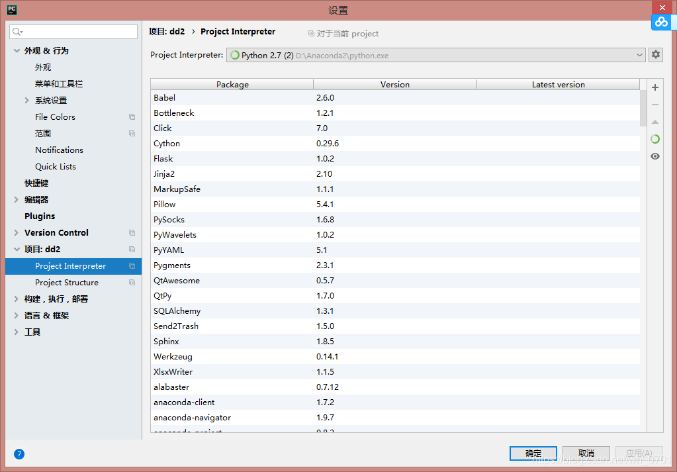Click the search magnifier icon
This screenshot has height=472, width=677.
pyautogui.click(x=17, y=32)
